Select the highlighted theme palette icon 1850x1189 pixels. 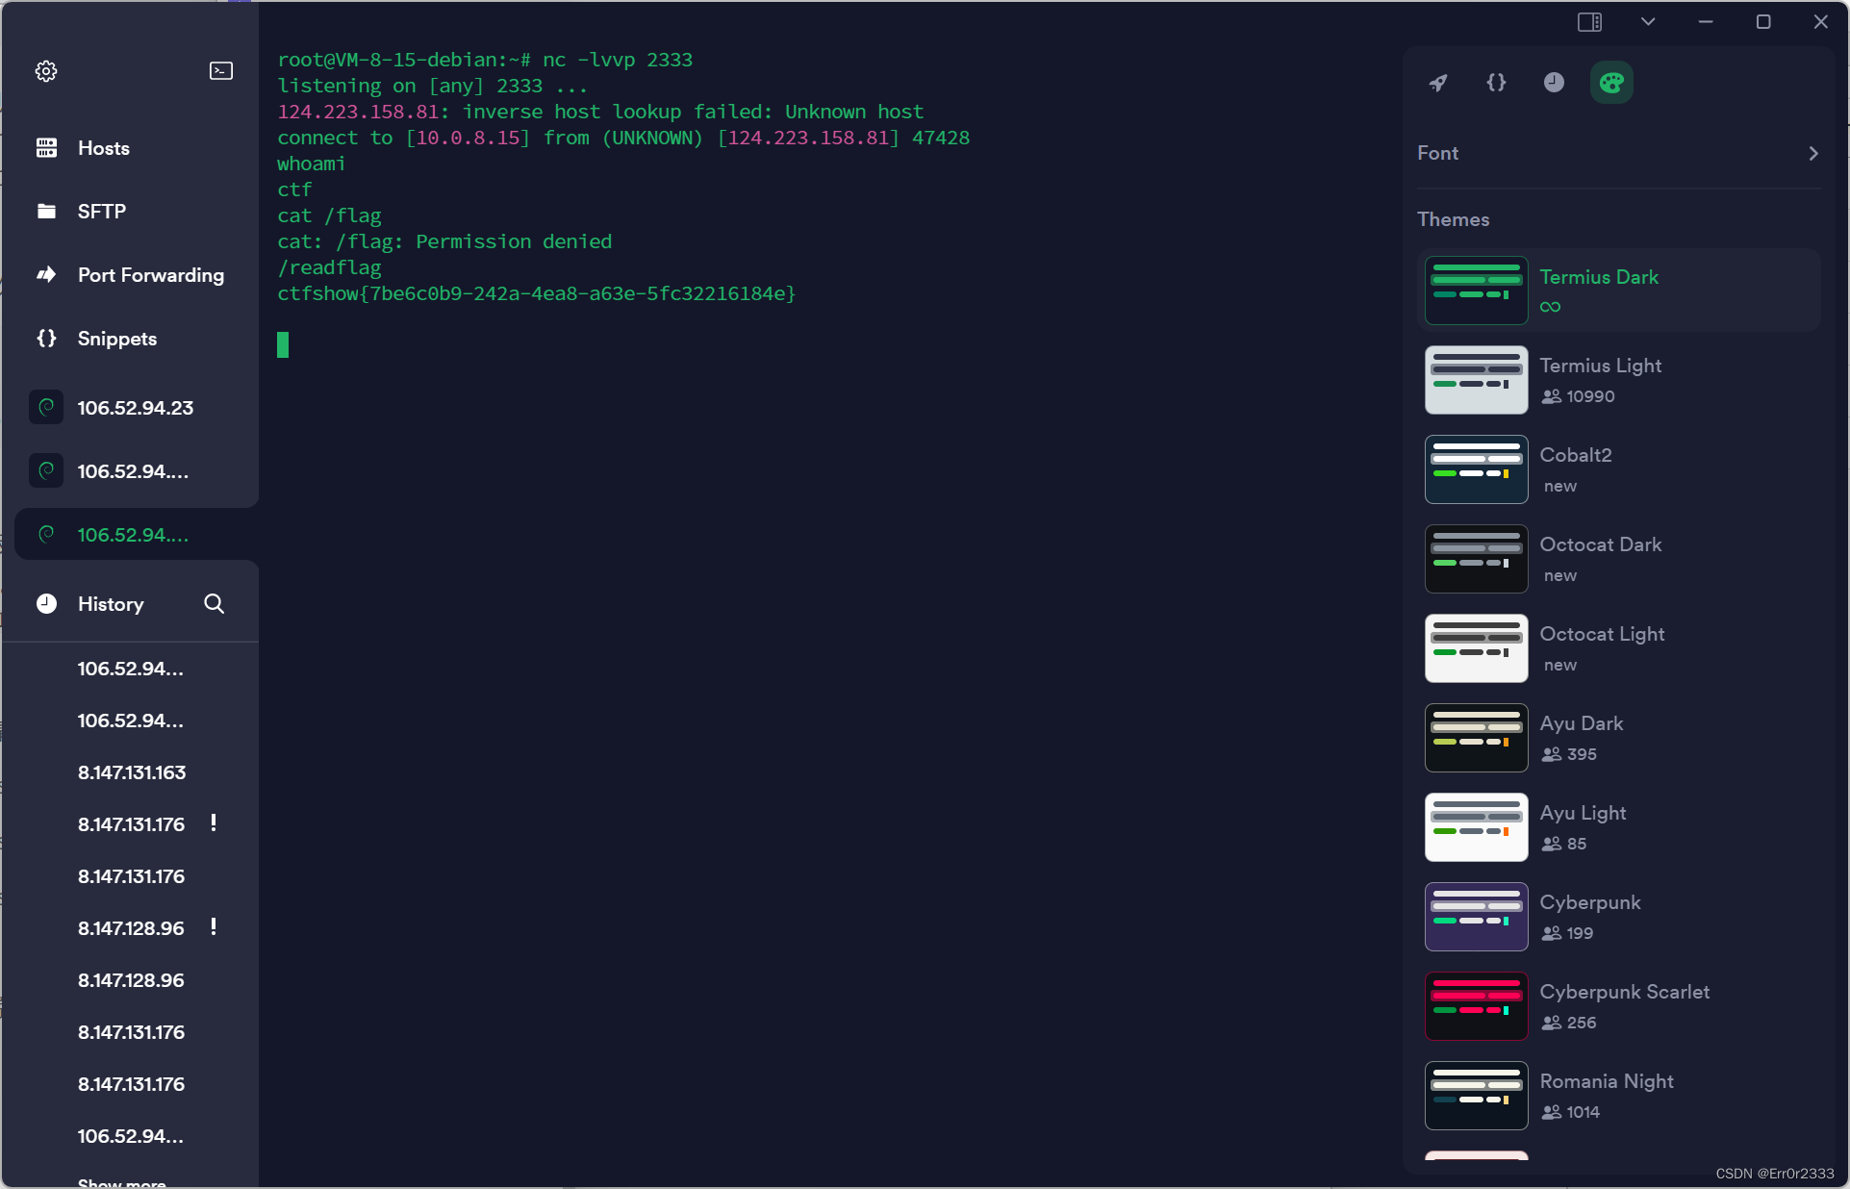(1611, 83)
